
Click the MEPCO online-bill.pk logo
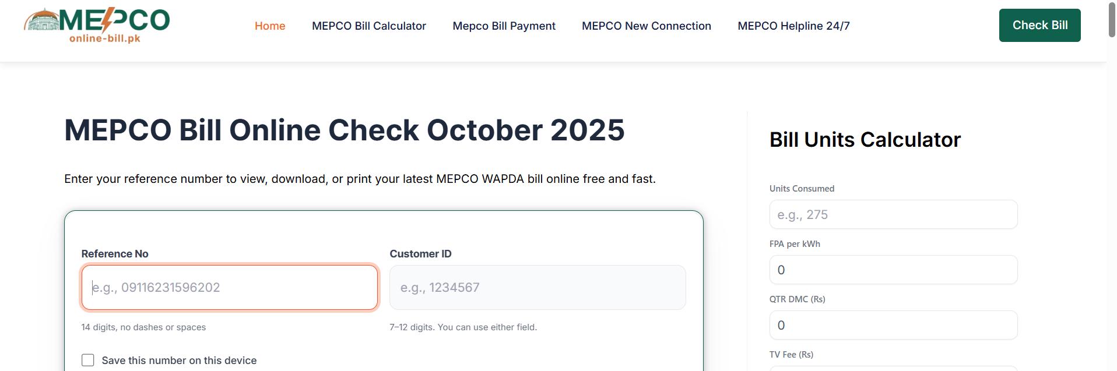(97, 26)
